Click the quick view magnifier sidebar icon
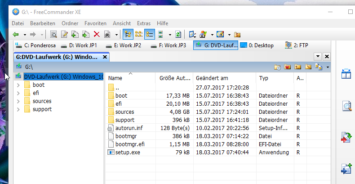Screen dimensions: 355x184 (346, 106)
